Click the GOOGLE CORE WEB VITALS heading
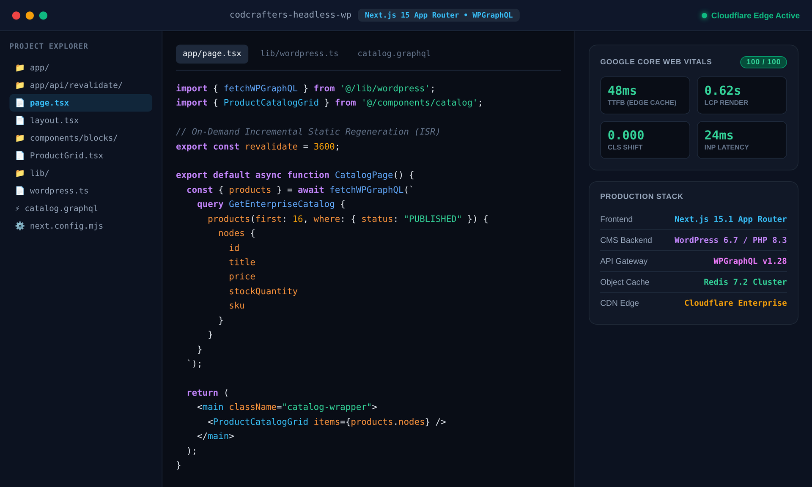812x487 pixels. 656,62
